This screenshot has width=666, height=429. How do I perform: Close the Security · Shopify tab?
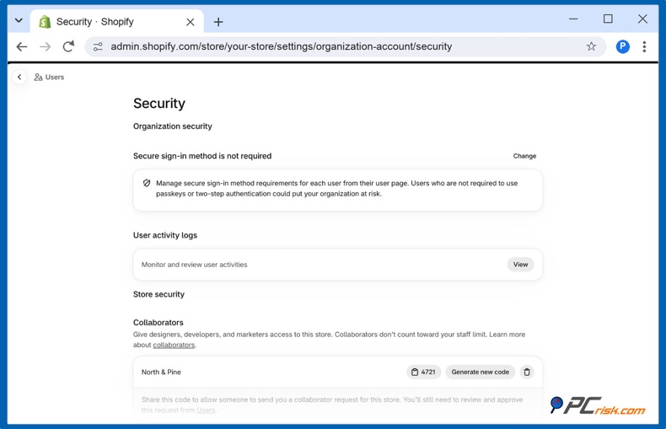[191, 22]
